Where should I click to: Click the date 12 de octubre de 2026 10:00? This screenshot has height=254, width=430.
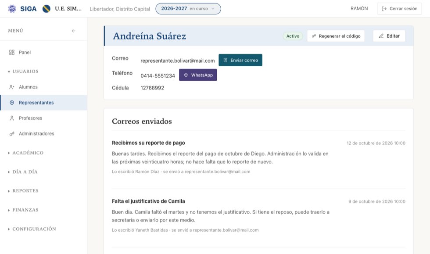pyautogui.click(x=376, y=143)
